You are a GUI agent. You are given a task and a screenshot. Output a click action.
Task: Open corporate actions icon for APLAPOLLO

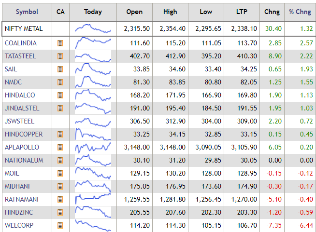[x=60, y=147]
